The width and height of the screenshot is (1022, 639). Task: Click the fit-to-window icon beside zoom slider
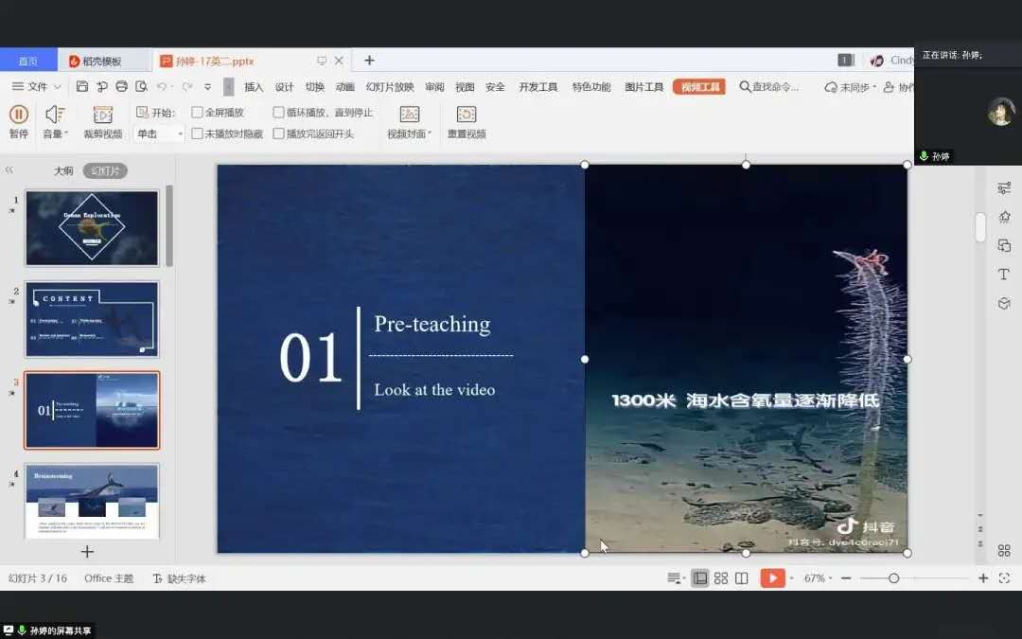(x=1004, y=578)
